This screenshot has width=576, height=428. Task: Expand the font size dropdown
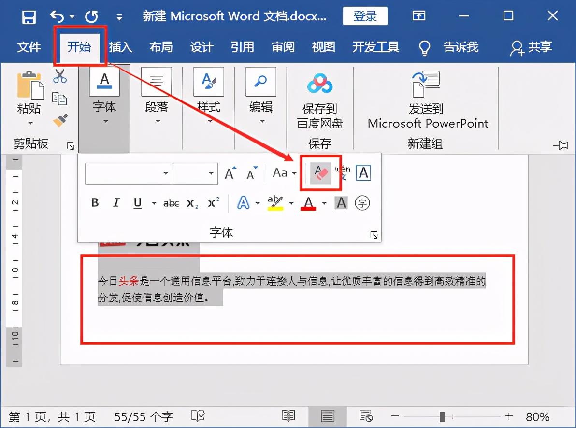coord(210,173)
